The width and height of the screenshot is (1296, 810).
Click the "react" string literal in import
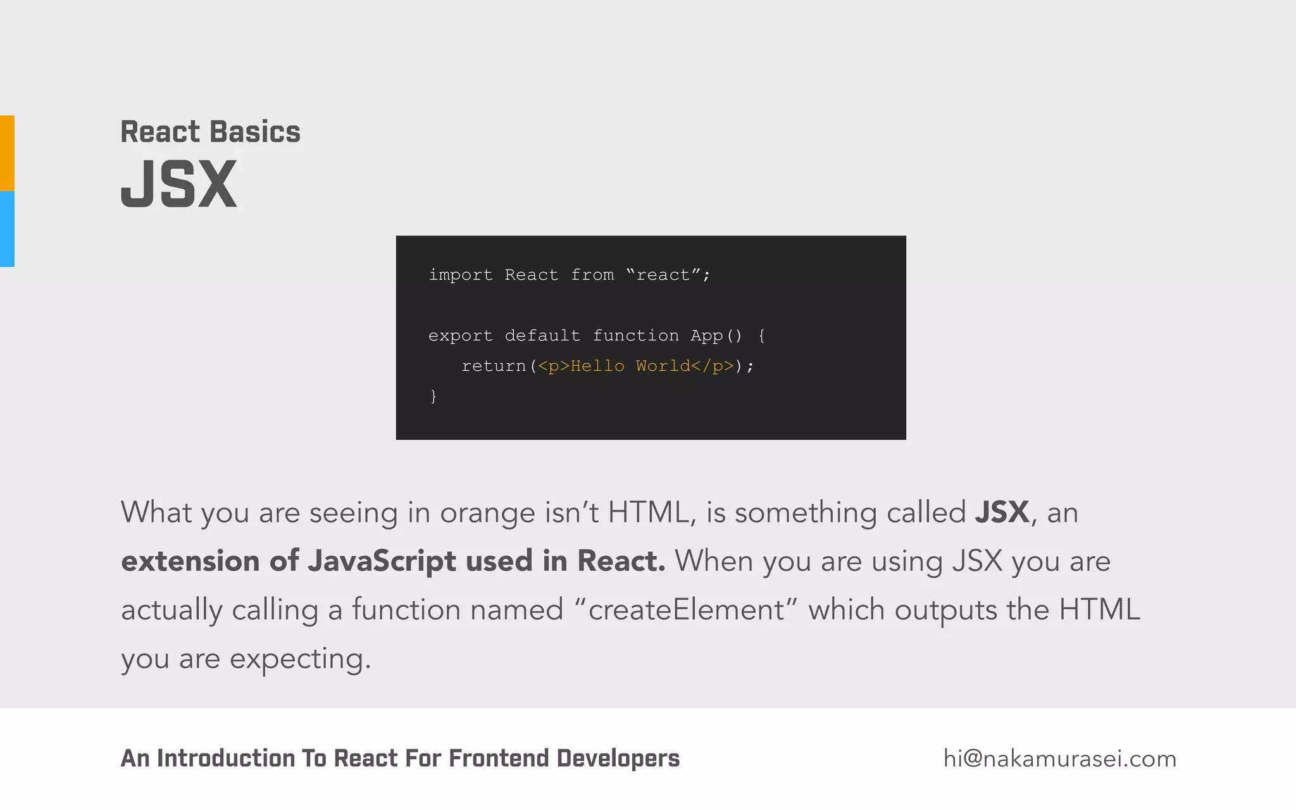click(x=663, y=275)
